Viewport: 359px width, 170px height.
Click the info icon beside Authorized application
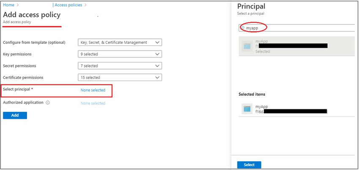click(x=48, y=103)
